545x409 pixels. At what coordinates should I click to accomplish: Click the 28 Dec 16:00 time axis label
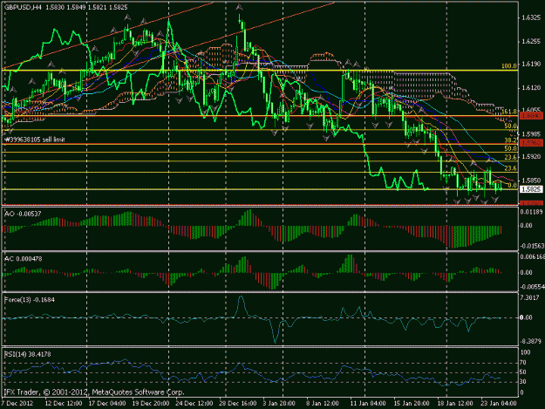[237, 404]
